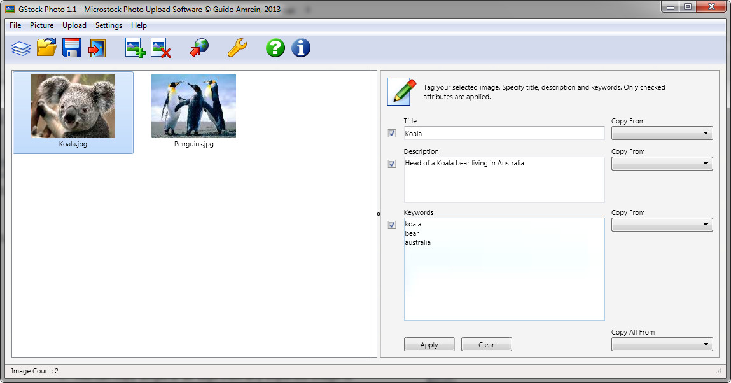731x383 pixels.
Task: Click the Clear button
Action: (486, 345)
